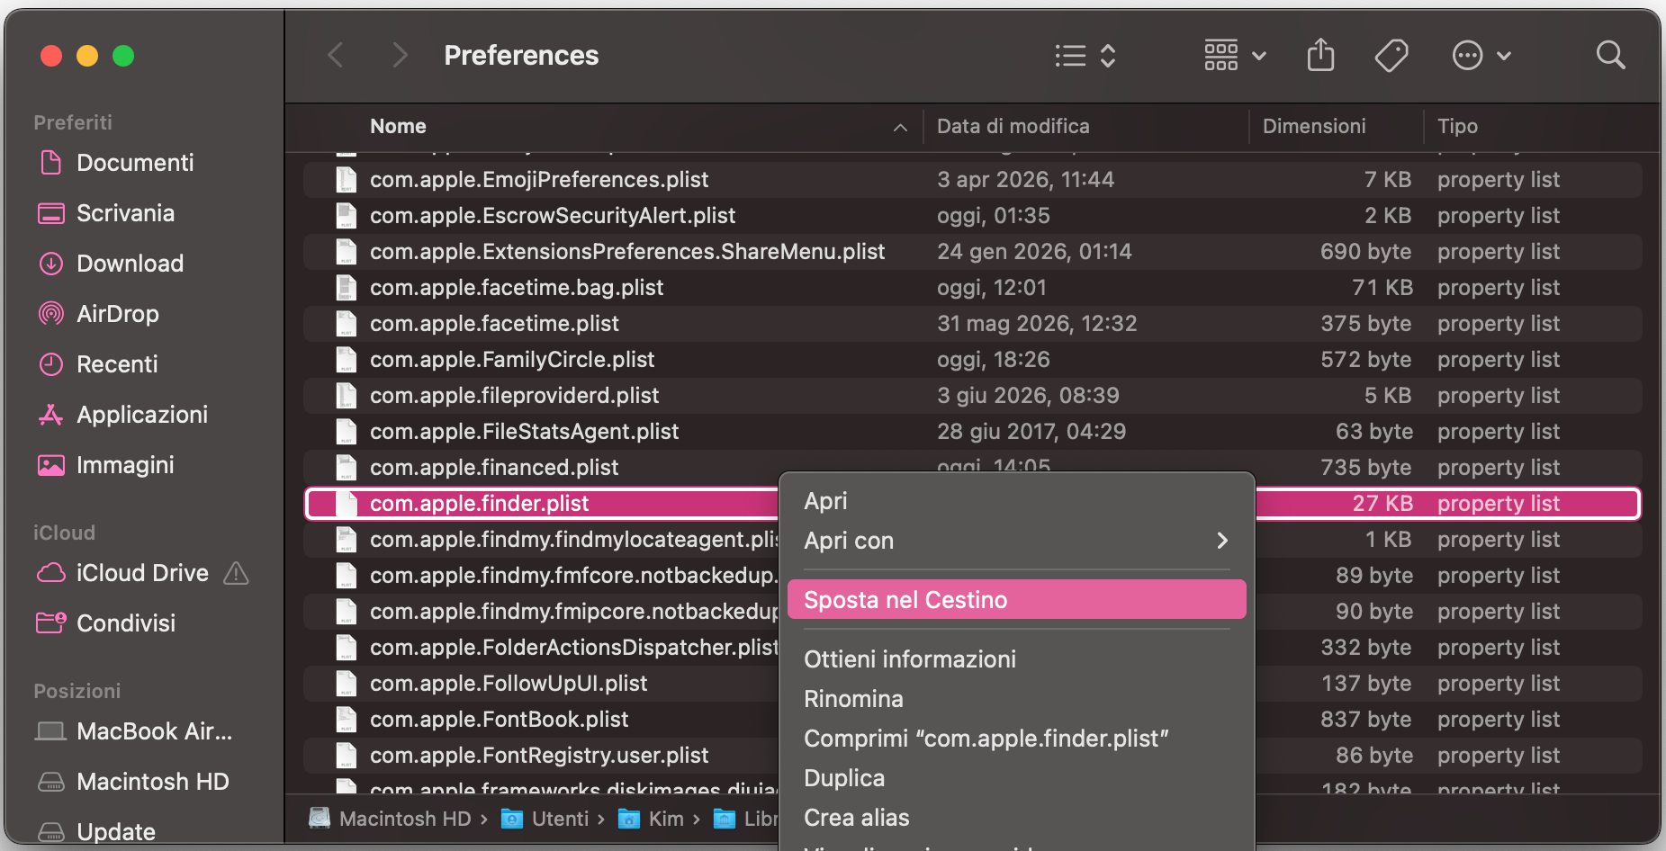The image size is (1666, 851).
Task: Sort by Data di modifica column
Action: [1013, 126]
